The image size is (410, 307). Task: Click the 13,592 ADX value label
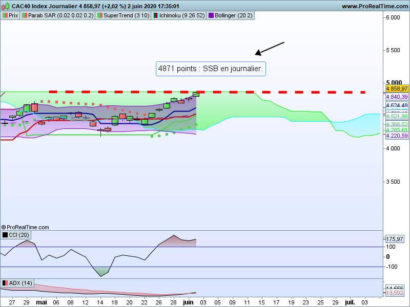point(395,293)
